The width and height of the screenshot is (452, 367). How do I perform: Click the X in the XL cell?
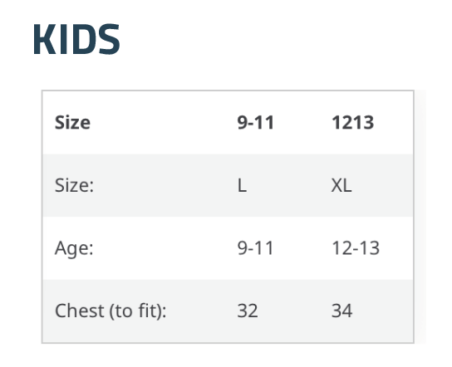[x=337, y=185]
